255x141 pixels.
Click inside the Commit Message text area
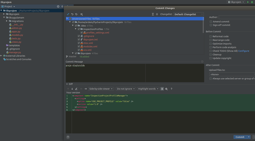[x=135, y=73]
